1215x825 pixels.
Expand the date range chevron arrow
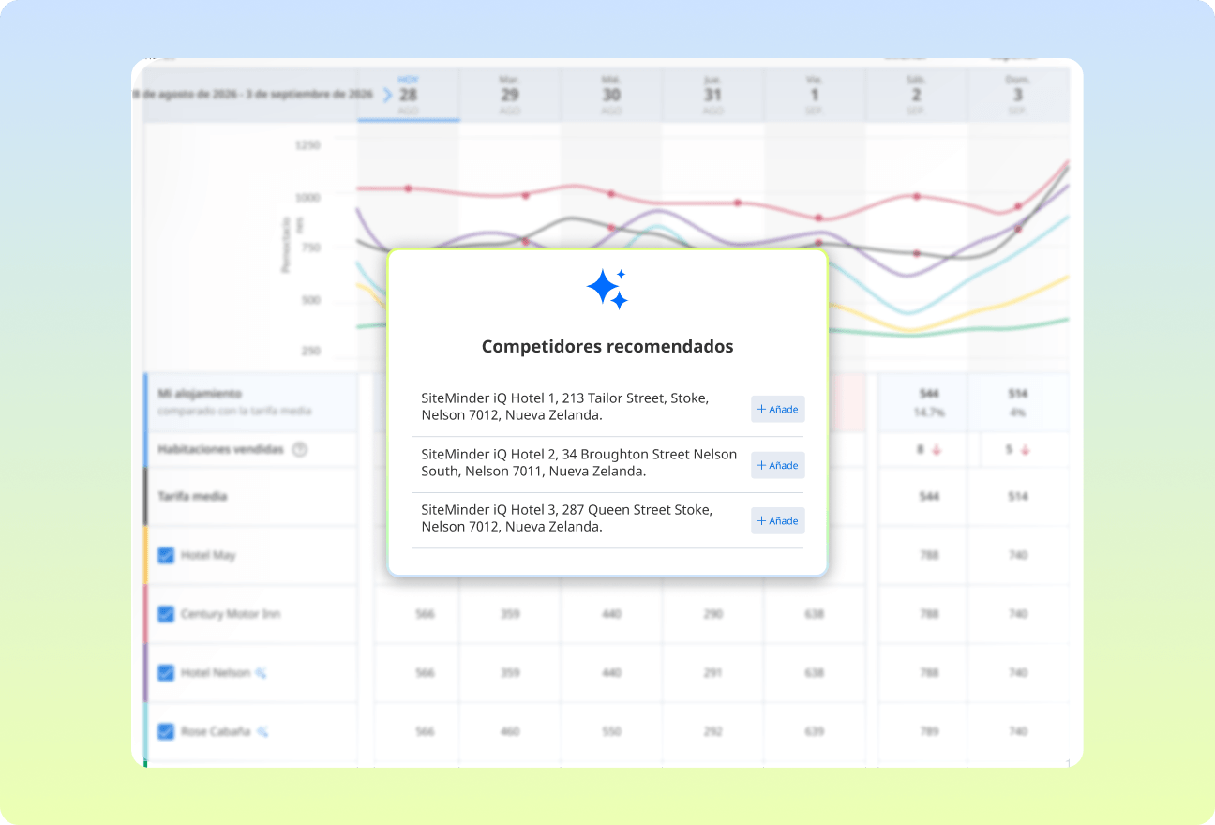pyautogui.click(x=387, y=95)
